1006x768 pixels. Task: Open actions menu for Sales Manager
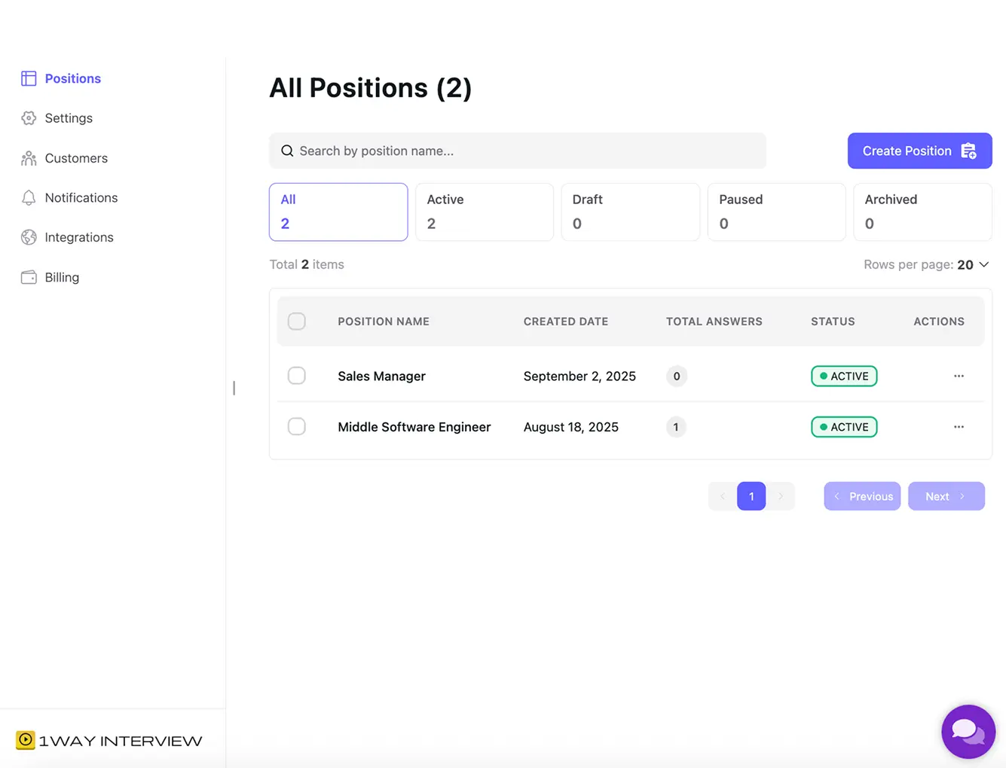(959, 376)
